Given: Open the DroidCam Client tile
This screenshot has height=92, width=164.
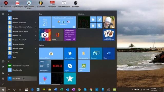Looking at the screenshot, I should point(84,66).
